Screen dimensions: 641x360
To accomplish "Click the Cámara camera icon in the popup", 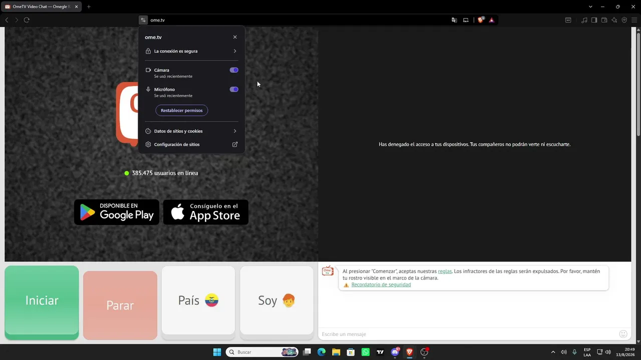I will 148,70.
